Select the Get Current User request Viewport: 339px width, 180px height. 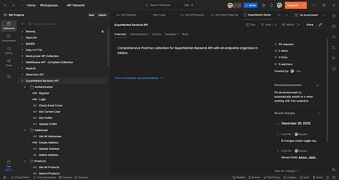coord(49,112)
